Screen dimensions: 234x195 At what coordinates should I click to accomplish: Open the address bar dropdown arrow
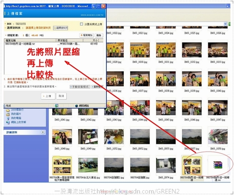click(x=225, y=24)
